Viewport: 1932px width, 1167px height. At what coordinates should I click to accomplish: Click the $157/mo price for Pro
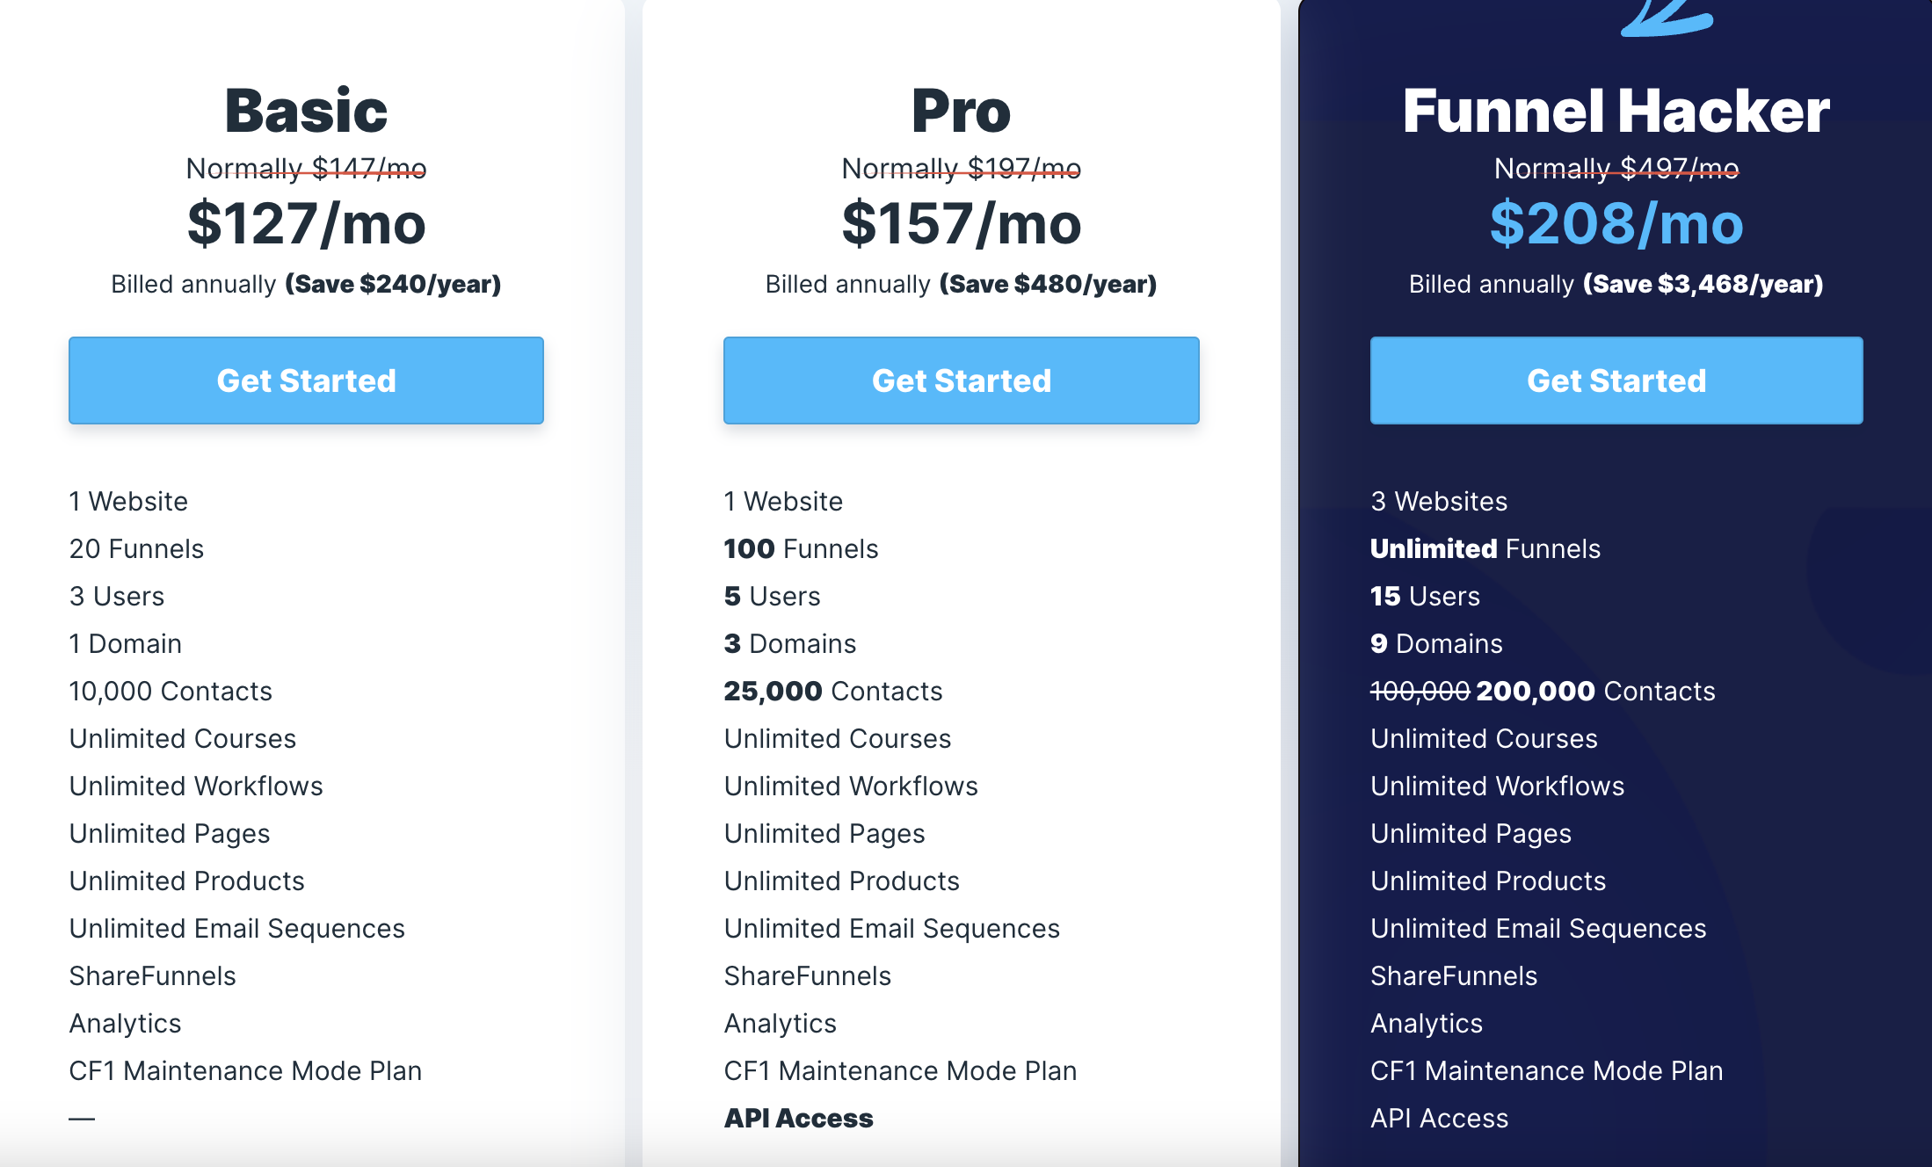pyautogui.click(x=960, y=224)
